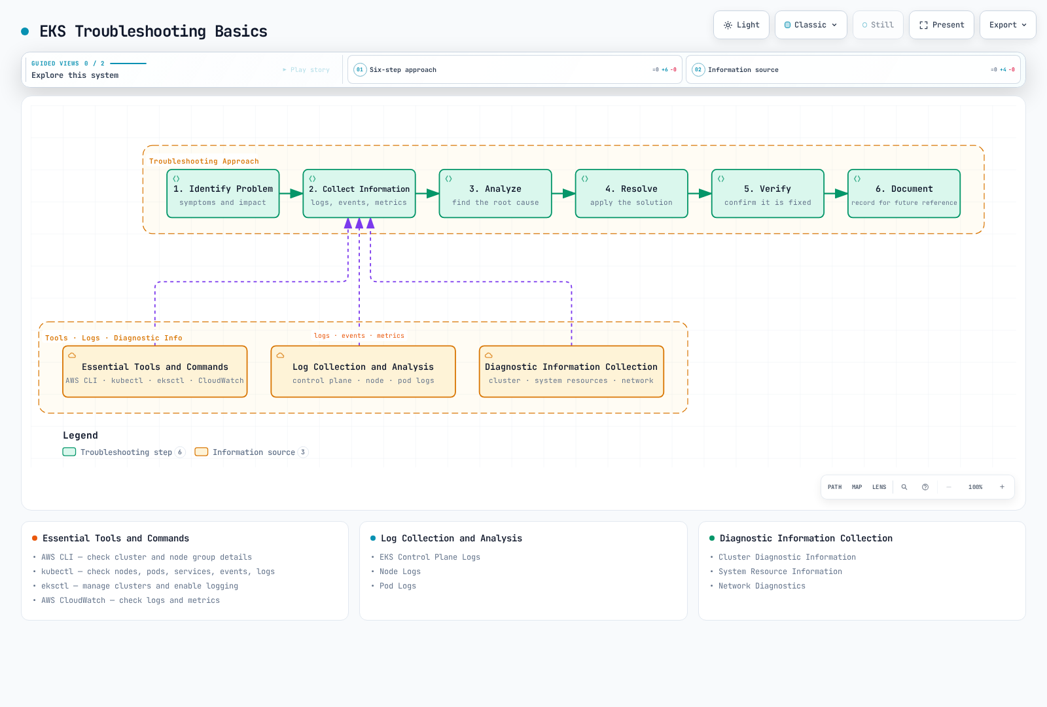
Task: Click 'AWS CLI — check cluster' bullet
Action: click(147, 557)
